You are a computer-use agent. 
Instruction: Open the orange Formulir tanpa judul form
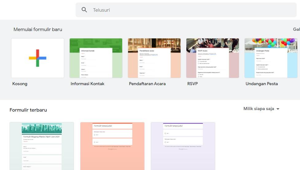coord(112,146)
